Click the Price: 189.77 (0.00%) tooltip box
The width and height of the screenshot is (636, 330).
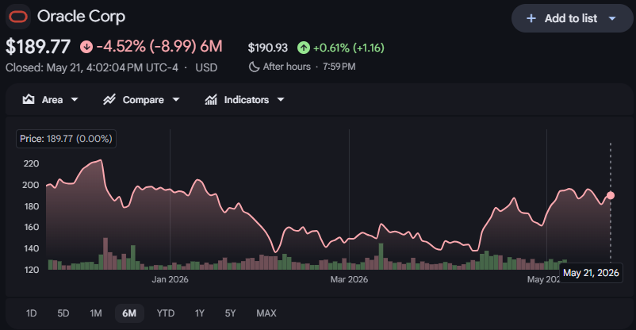pyautogui.click(x=66, y=139)
